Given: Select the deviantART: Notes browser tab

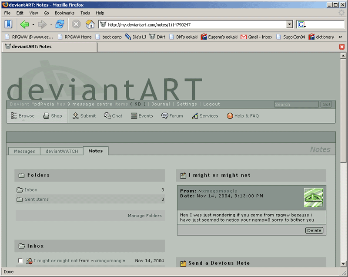Looking at the screenshot, I should point(50,47).
